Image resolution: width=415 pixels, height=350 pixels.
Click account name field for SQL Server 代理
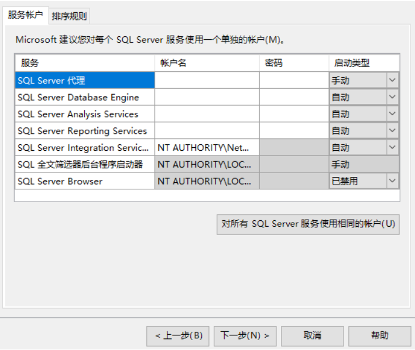click(207, 80)
